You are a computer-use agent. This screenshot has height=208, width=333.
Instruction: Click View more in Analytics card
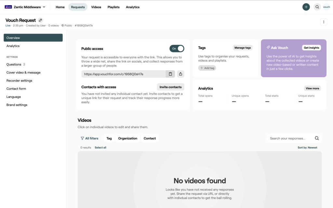(312, 88)
